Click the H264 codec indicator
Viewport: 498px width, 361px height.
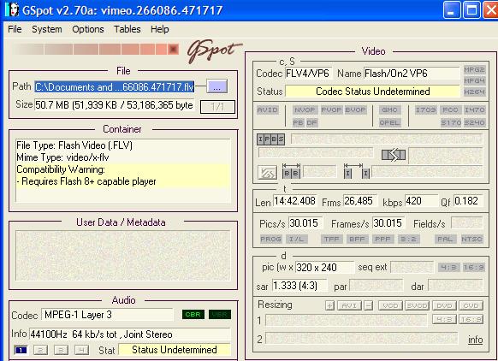click(474, 92)
